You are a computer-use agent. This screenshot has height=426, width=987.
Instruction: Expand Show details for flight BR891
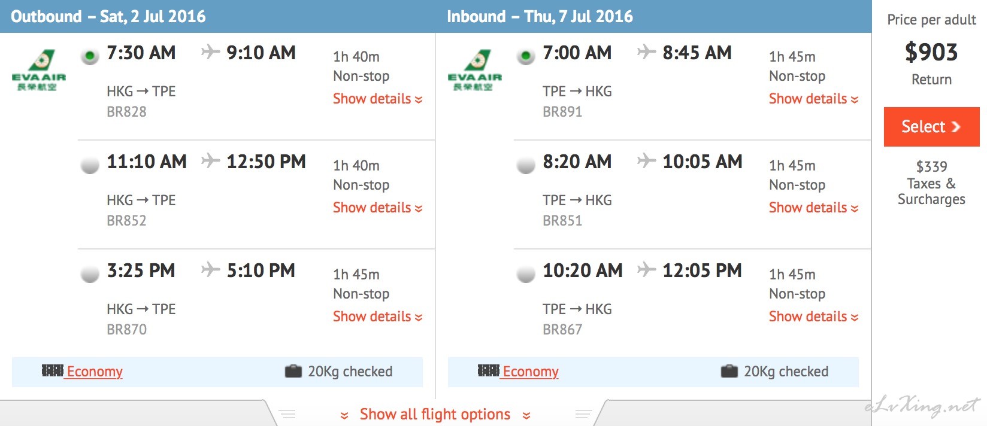(814, 99)
